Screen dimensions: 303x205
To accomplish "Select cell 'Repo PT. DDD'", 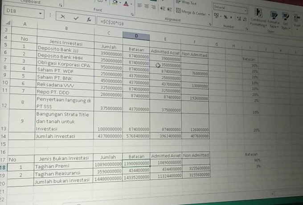I will coord(65,92).
